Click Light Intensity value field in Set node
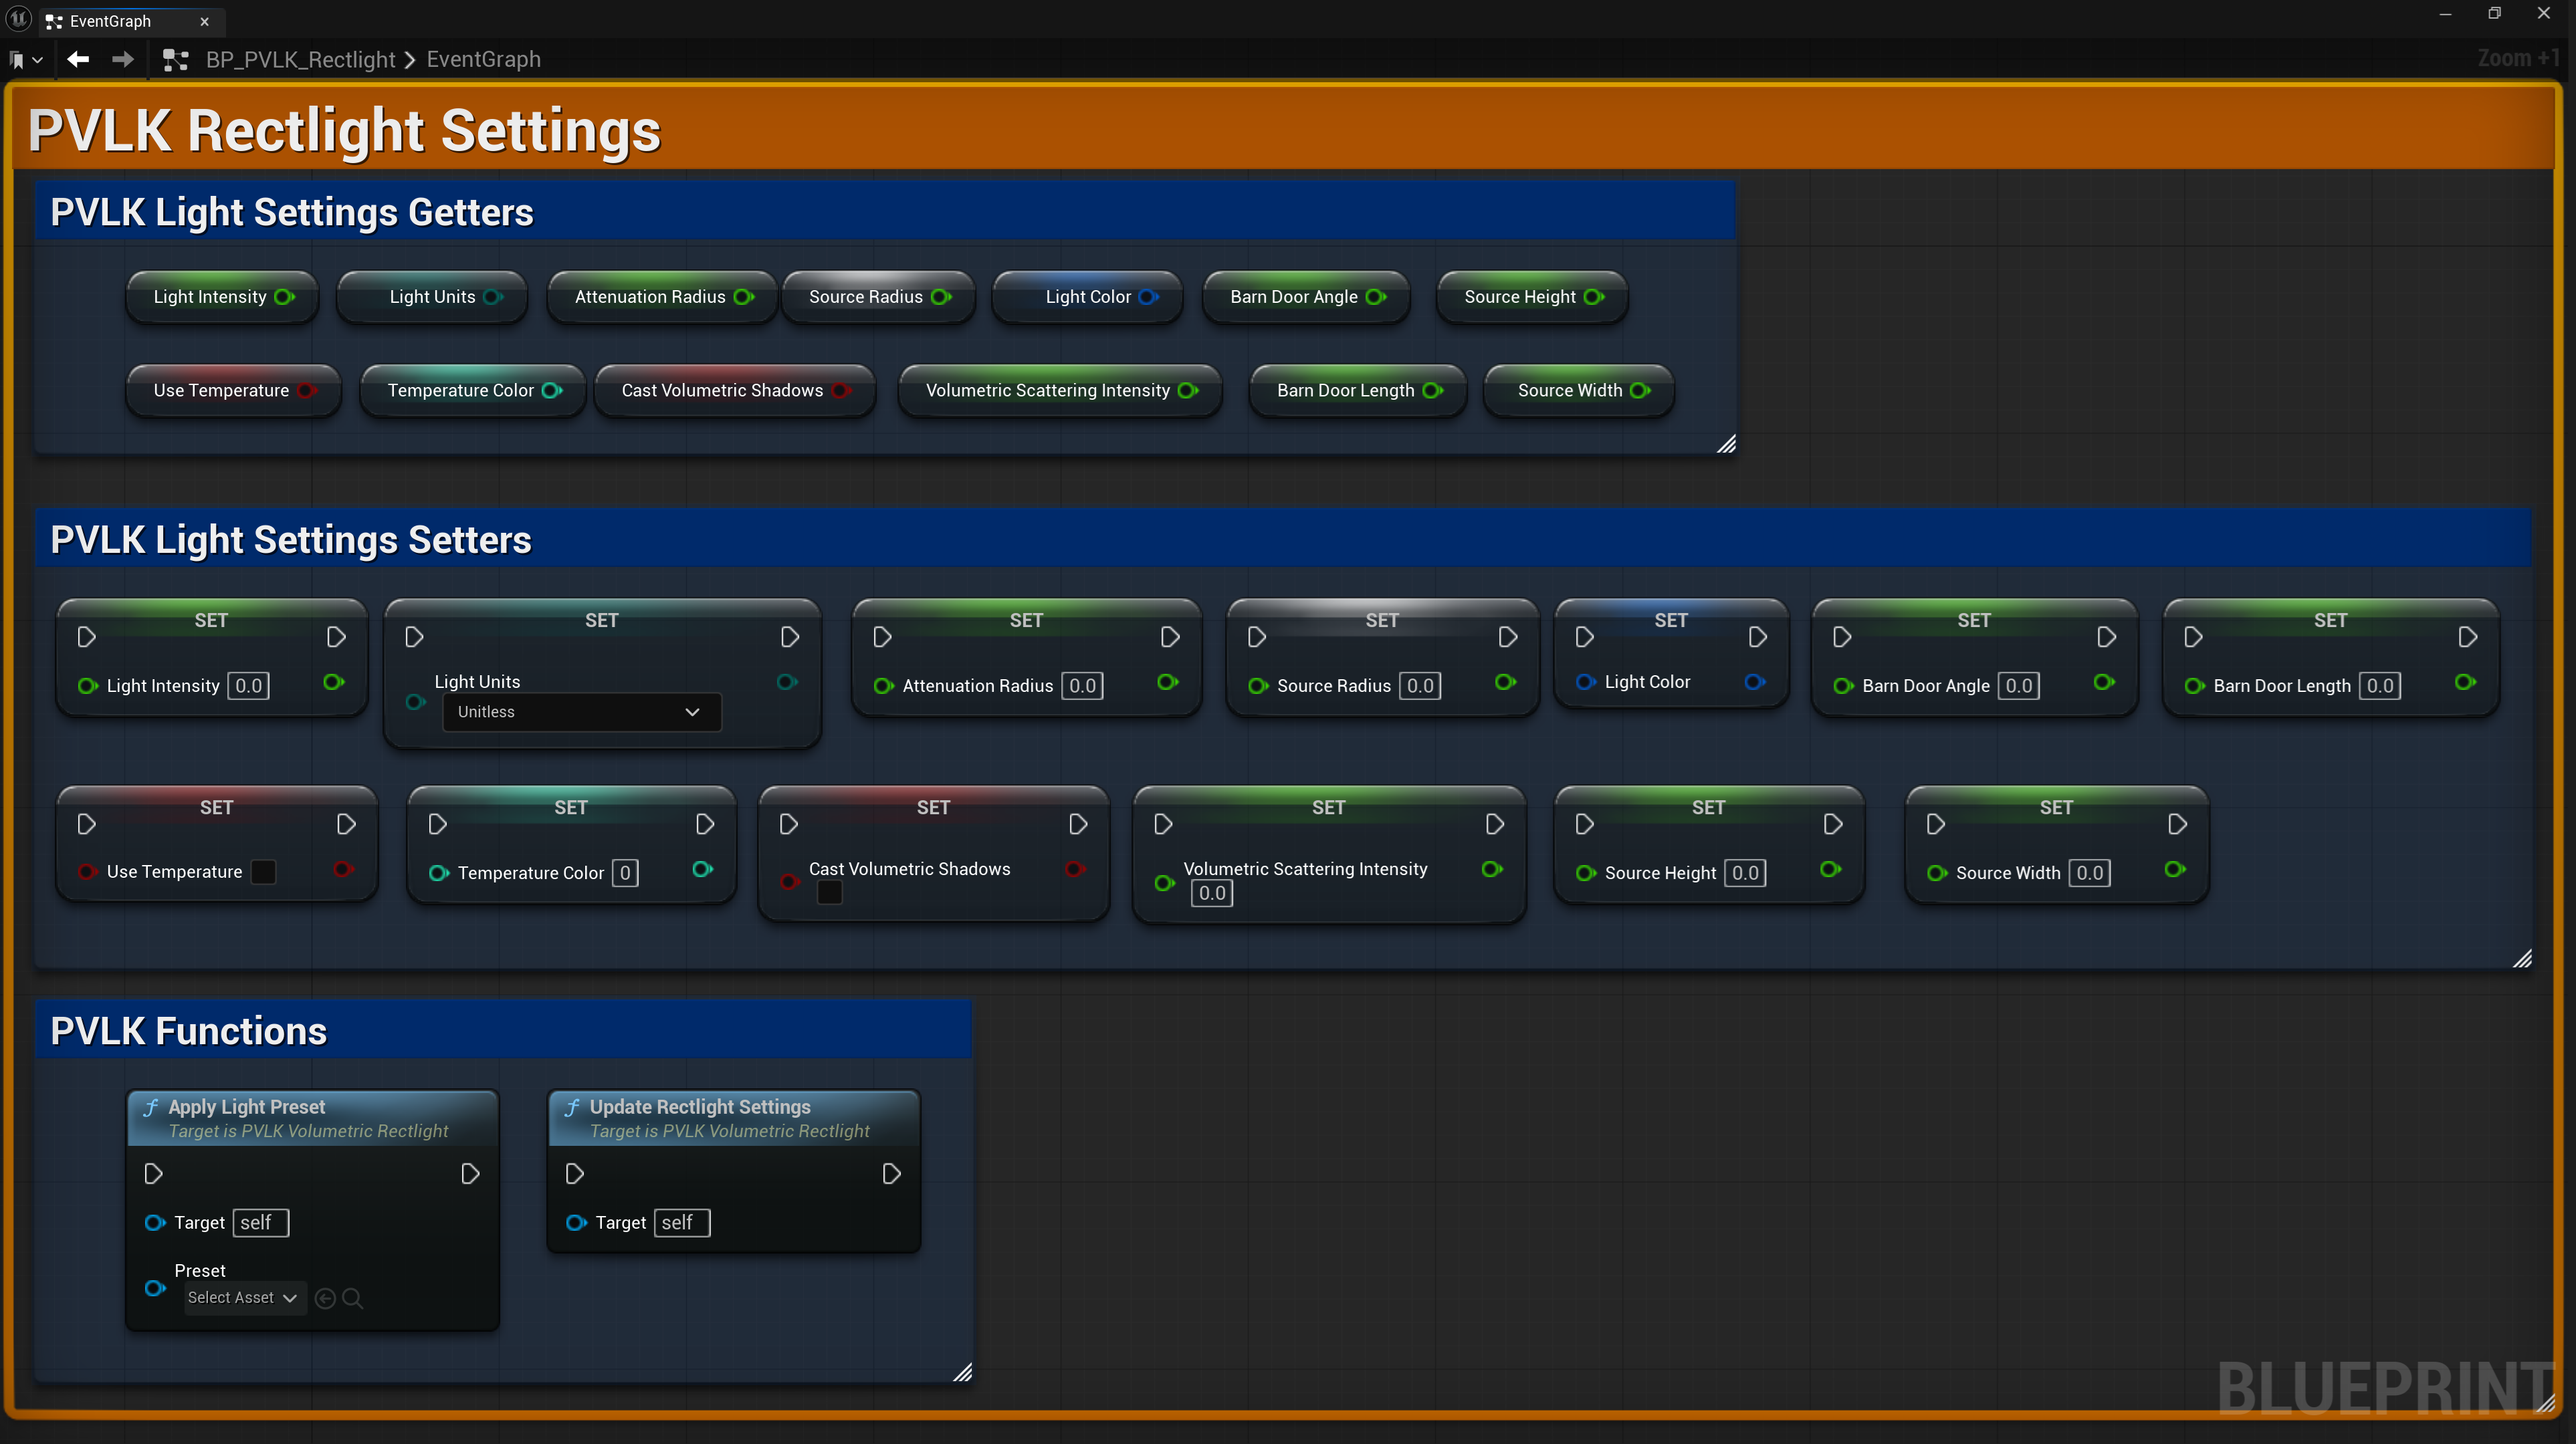The image size is (2576, 1444). (x=248, y=686)
